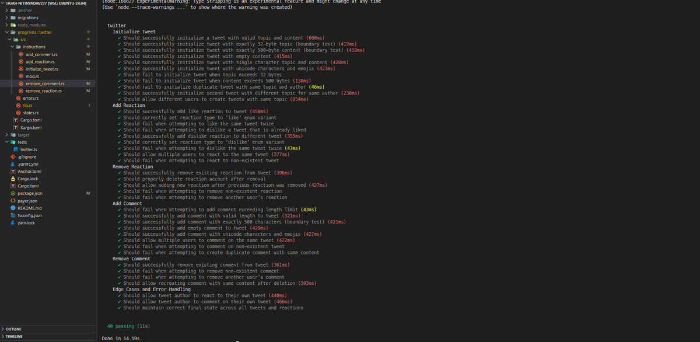Click the .yarnrc.yml yarn icon
Screen dimensions: 700x342
[x=13, y=164]
